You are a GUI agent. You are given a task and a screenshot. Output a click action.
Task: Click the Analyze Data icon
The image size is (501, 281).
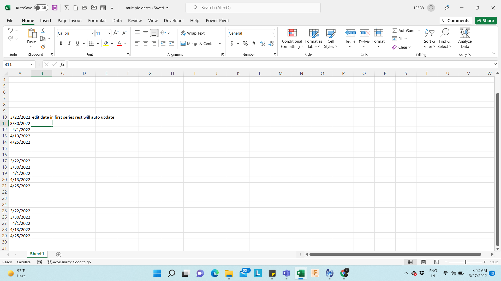pos(465,33)
